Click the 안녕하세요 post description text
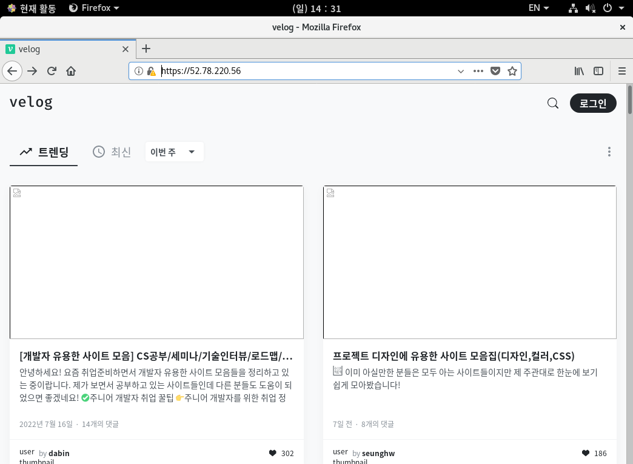Image resolution: width=633 pixels, height=464 pixels. (156, 385)
